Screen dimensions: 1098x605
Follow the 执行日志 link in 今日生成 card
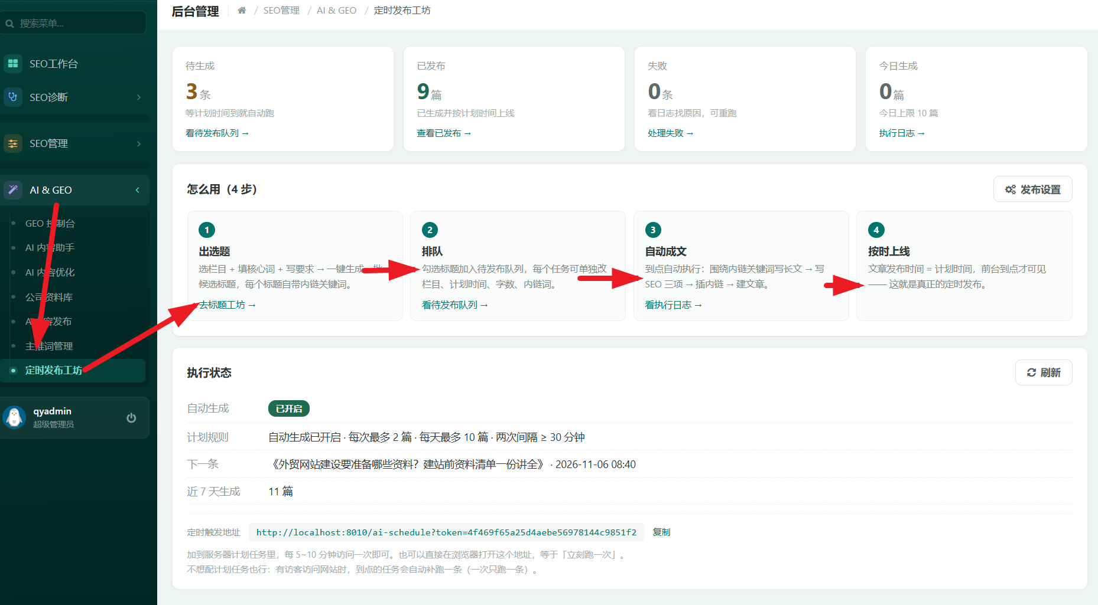(x=901, y=133)
